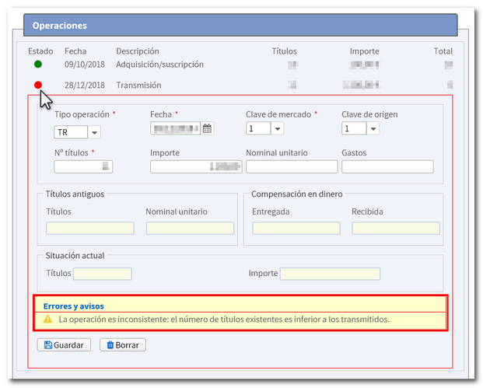Viewport: 483px width, 388px height.
Task: Focus the Nº títulos input field
Action: (83, 166)
